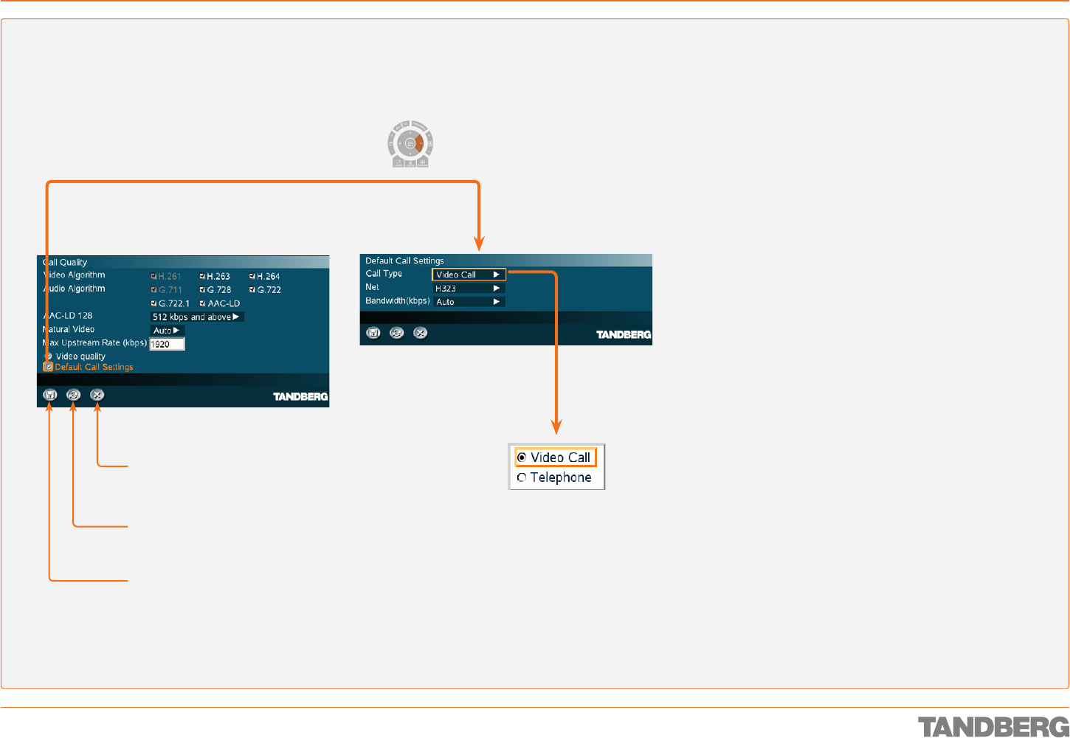The width and height of the screenshot is (1070, 738).
Task: Toggle the G.728 audio algorithm checkbox
Action: [x=202, y=290]
